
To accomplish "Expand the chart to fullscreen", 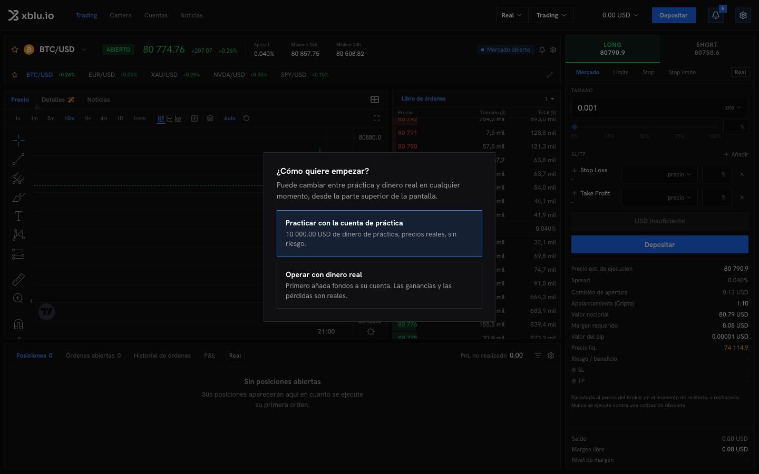I will coord(376,118).
